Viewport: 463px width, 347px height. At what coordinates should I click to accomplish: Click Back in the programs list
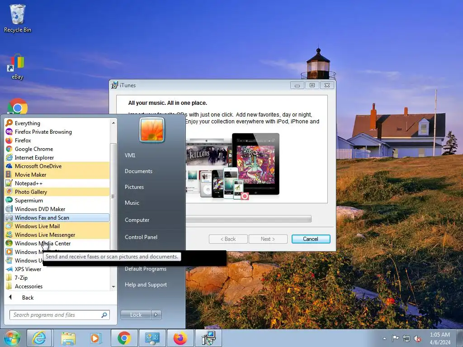pos(28,298)
